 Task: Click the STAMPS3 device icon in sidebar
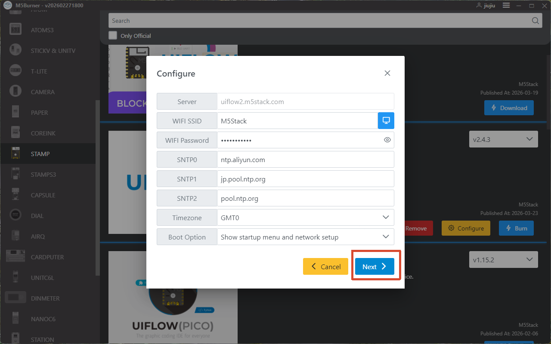15,175
